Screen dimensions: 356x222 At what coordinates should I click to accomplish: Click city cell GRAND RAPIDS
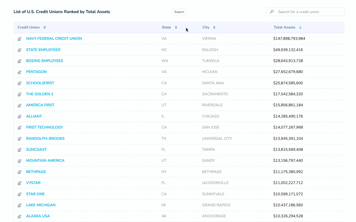[x=216, y=205]
